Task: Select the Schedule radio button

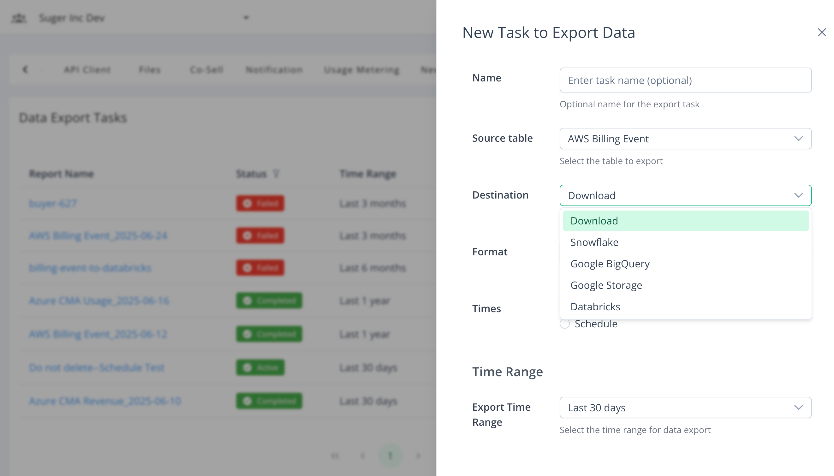Action: pyautogui.click(x=565, y=324)
